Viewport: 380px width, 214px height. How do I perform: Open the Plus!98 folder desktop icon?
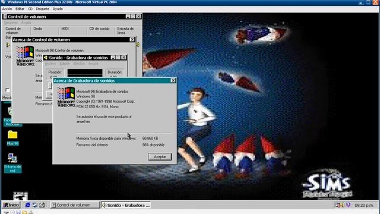point(12,137)
